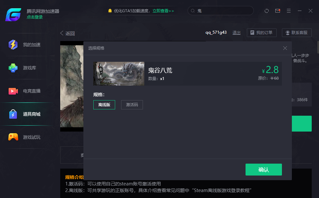Click the 腾讯网游加速器 app title
Screen dimensions: 319x198
(43, 11)
